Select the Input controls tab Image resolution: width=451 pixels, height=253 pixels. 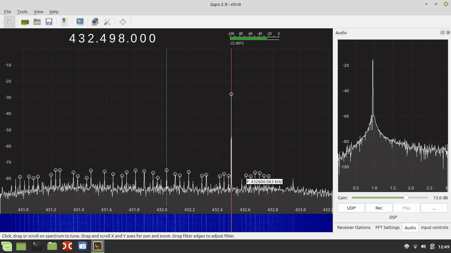click(x=434, y=227)
